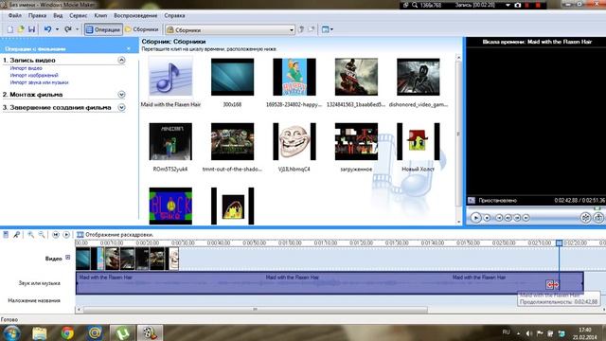Select the 169528-234802-happy clip thumbnail
The width and height of the screenshot is (606, 341).
(x=294, y=77)
